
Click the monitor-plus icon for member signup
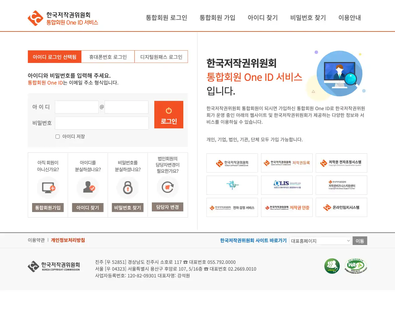coord(48,188)
